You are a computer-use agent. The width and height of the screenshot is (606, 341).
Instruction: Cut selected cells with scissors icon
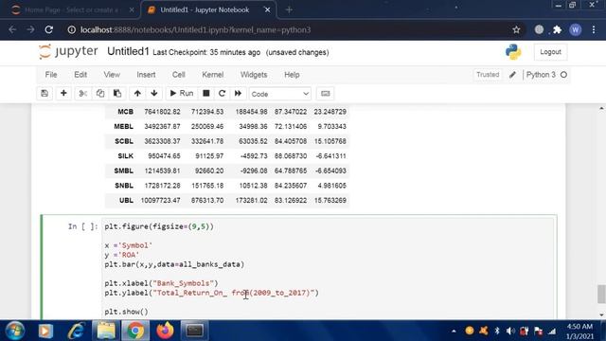82,94
